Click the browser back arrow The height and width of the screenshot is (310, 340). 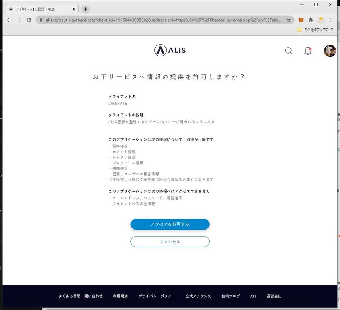pyautogui.click(x=9, y=20)
